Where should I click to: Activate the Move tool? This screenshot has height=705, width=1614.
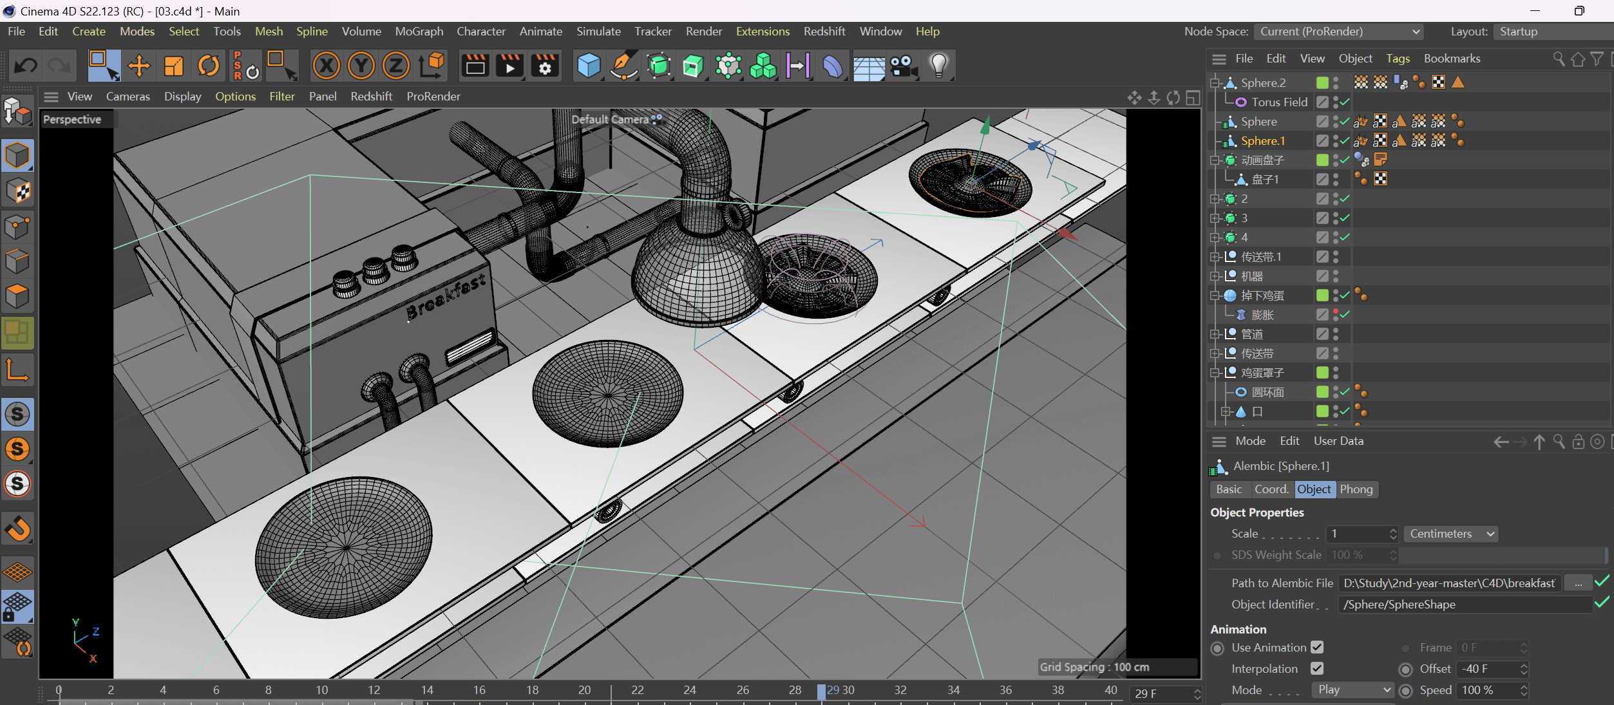click(x=138, y=65)
